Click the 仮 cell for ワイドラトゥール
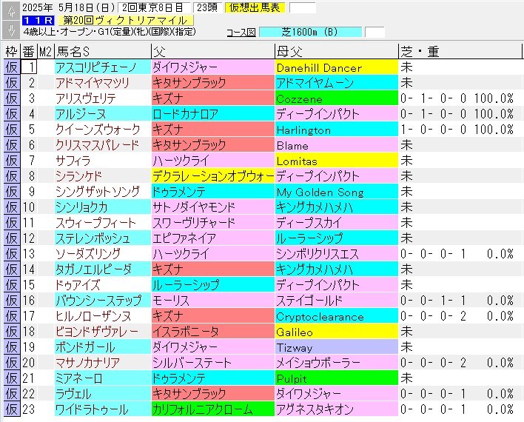Screen dimensions: 524x422 (12, 409)
